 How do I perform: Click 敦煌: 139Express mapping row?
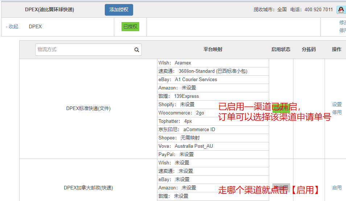click(213, 96)
